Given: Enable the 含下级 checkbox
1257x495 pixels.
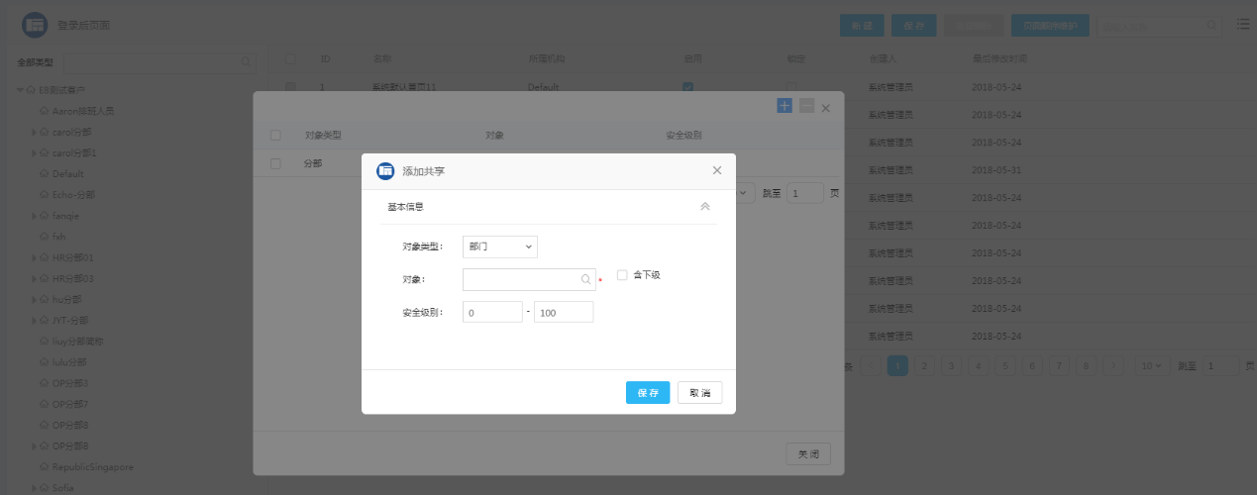Looking at the screenshot, I should (x=622, y=275).
